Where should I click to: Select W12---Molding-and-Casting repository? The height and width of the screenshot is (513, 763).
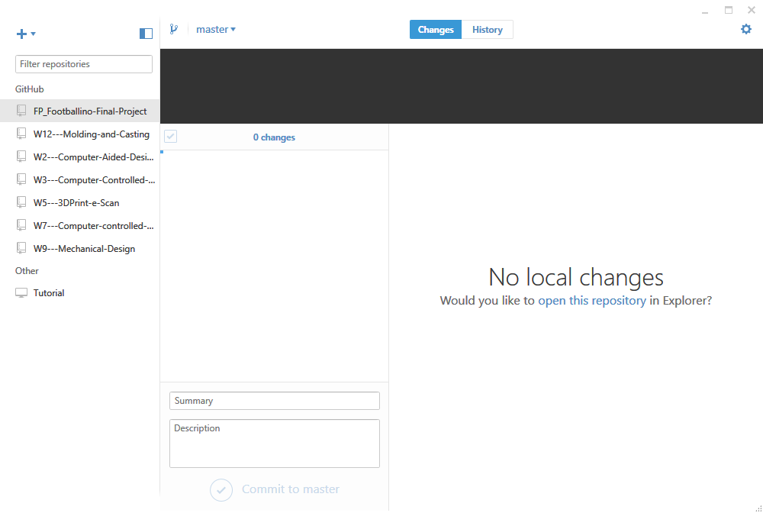pyautogui.click(x=80, y=134)
